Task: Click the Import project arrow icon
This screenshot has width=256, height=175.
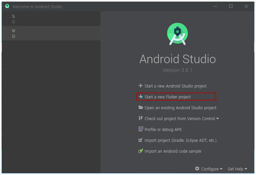Action: click(x=140, y=140)
